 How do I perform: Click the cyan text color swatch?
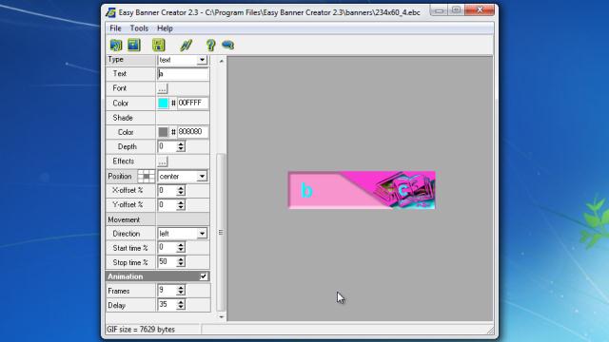163,104
